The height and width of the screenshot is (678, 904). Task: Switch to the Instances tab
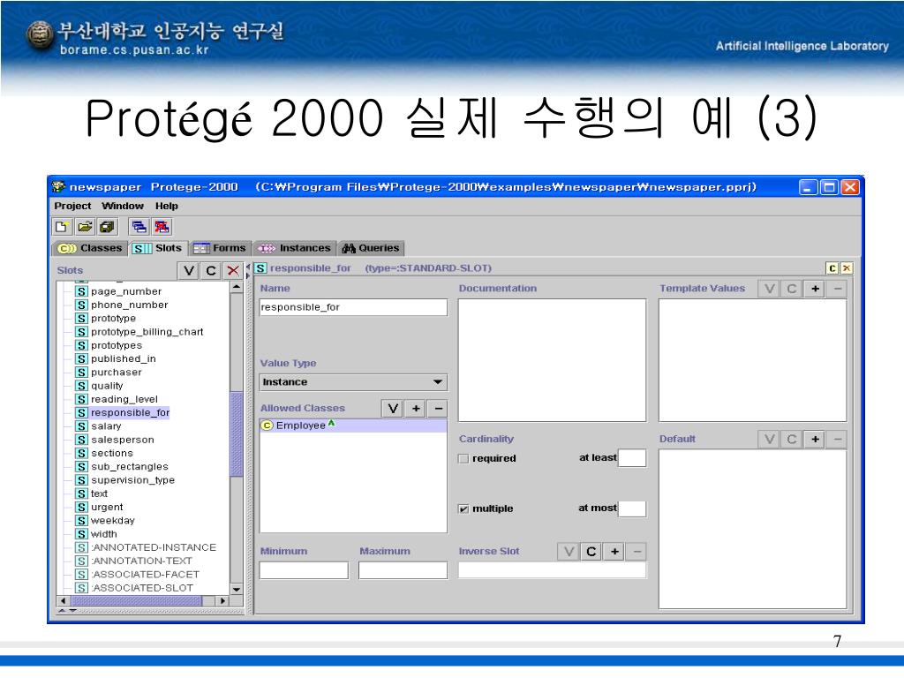pyautogui.click(x=295, y=248)
